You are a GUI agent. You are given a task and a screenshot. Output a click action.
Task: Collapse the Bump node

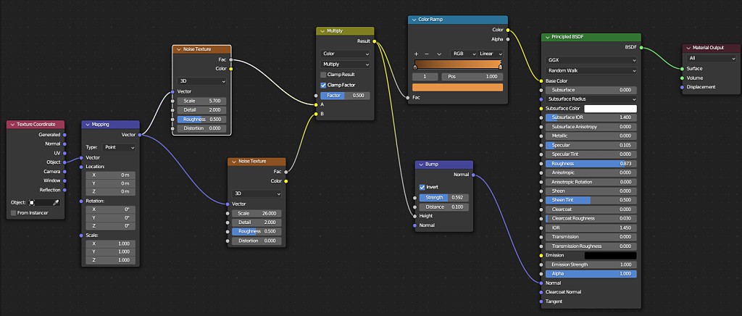tap(421, 164)
